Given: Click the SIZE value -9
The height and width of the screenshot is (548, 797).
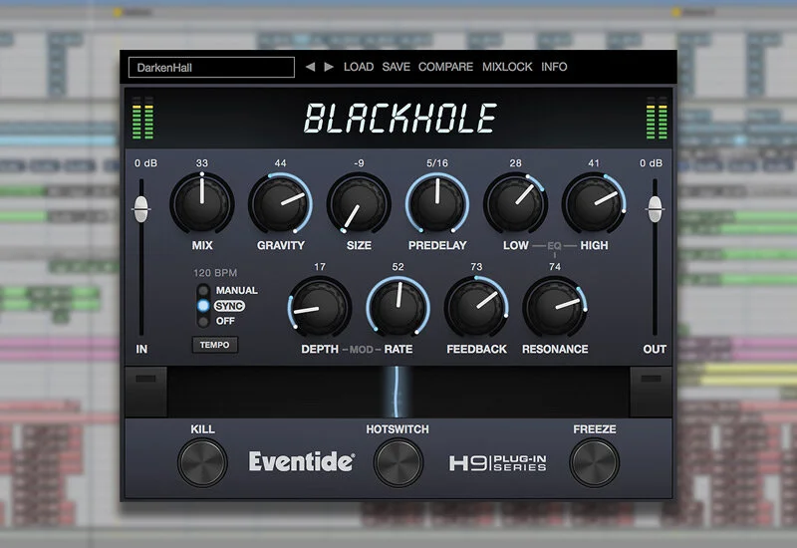Looking at the screenshot, I should [359, 163].
